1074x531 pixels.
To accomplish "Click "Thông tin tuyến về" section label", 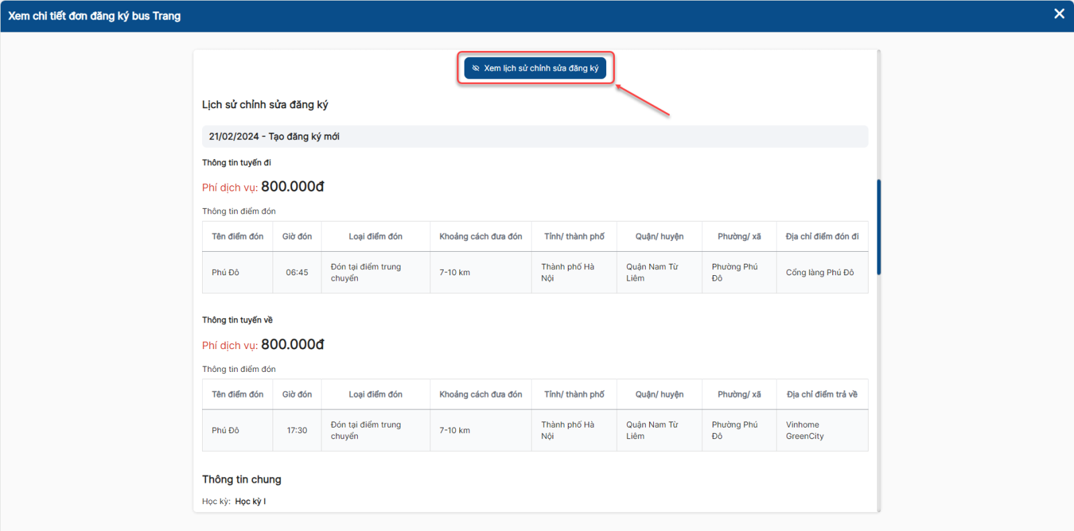I will 237,320.
